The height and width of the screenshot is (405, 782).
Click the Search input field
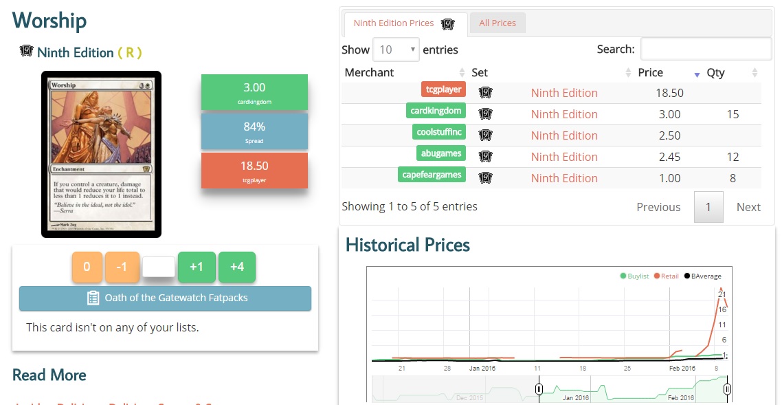706,50
